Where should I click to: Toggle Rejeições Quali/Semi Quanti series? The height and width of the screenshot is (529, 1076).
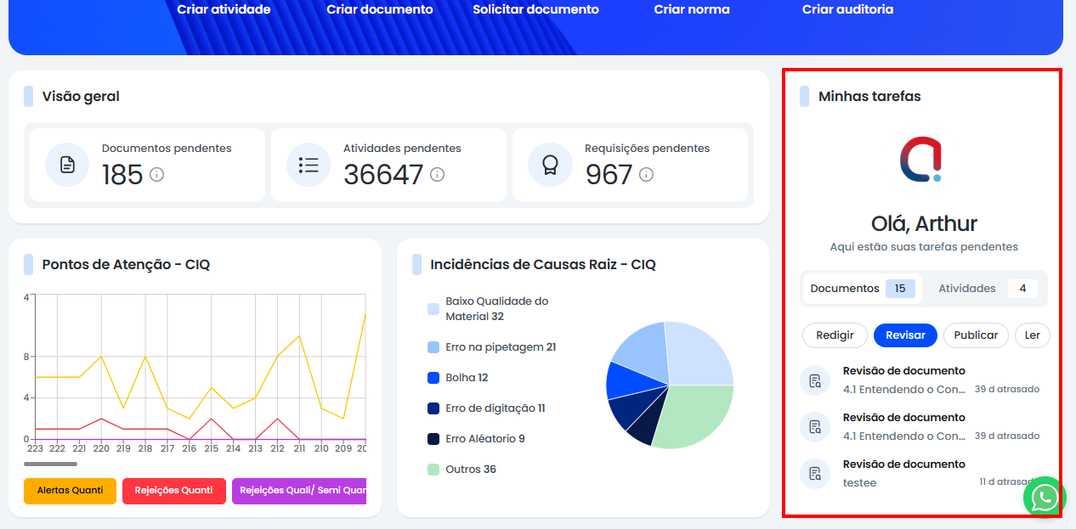tap(299, 491)
